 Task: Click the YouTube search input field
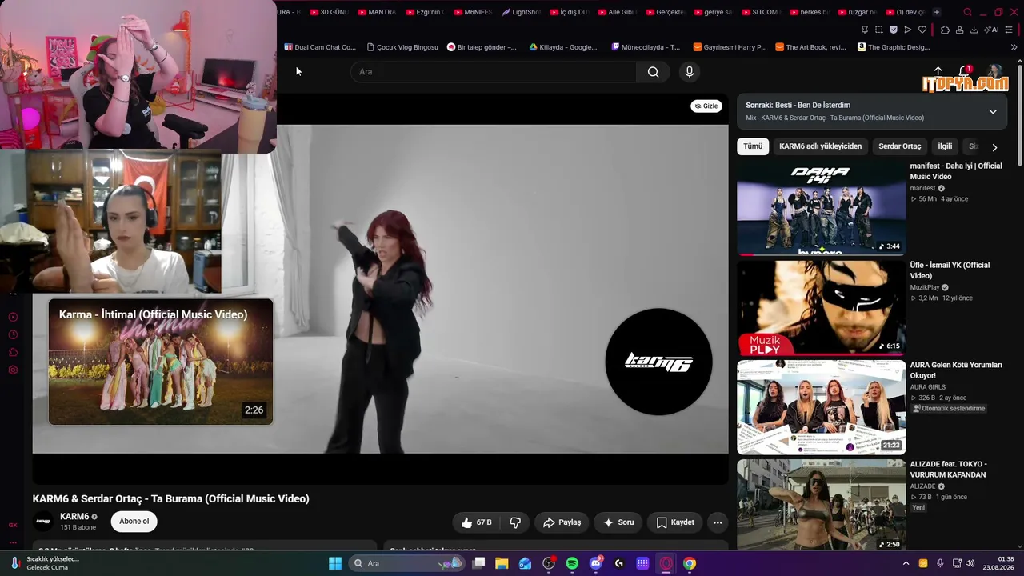(494, 72)
